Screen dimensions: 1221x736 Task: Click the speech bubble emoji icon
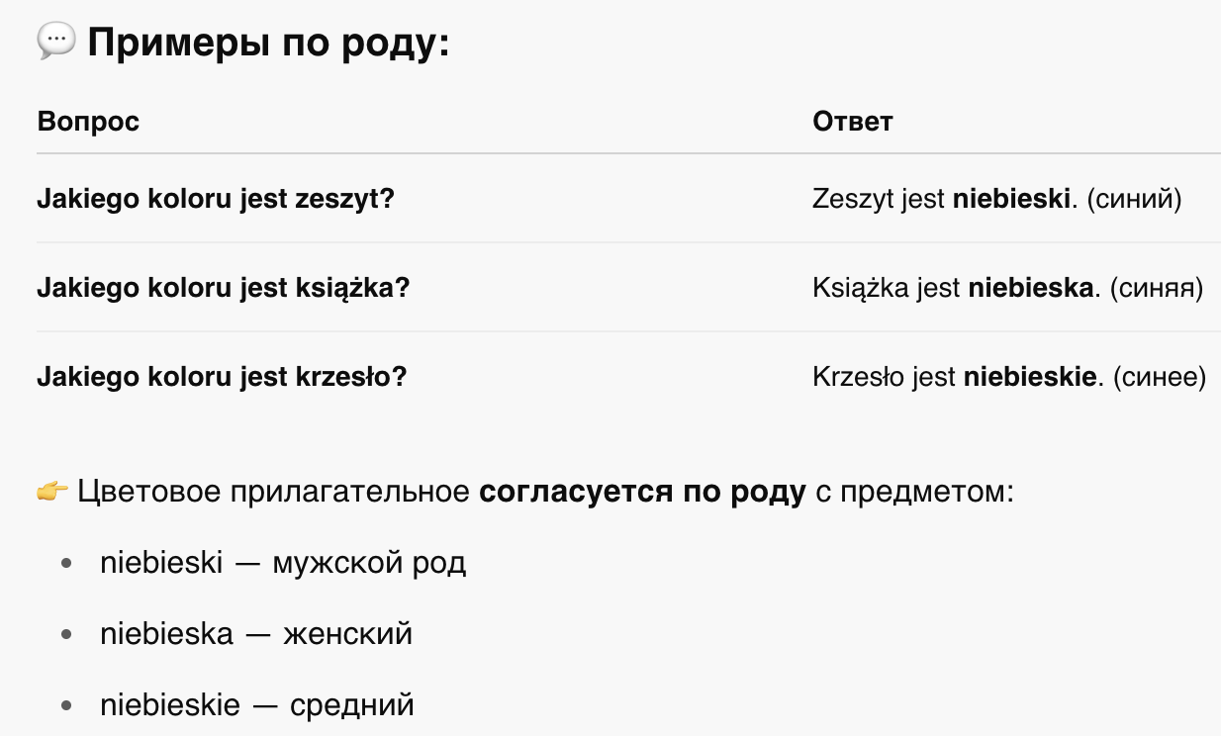(x=55, y=42)
